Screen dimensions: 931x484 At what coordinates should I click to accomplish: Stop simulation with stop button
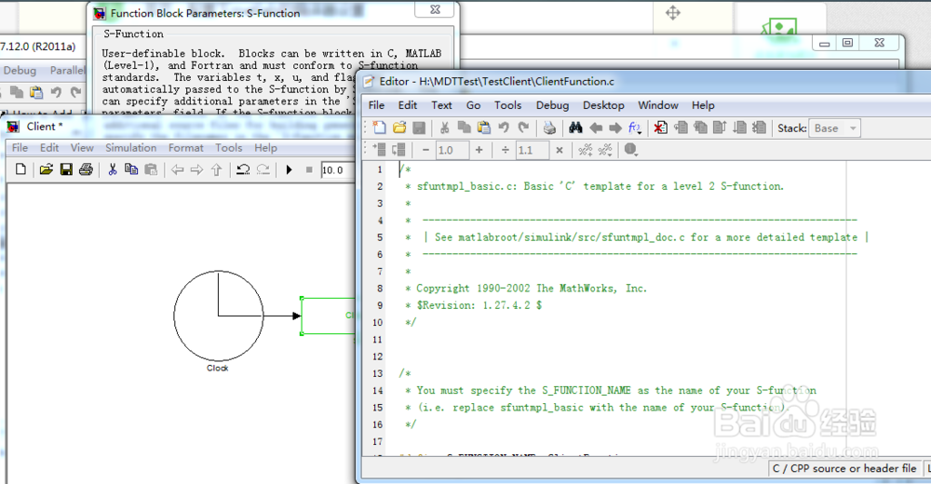pos(309,169)
